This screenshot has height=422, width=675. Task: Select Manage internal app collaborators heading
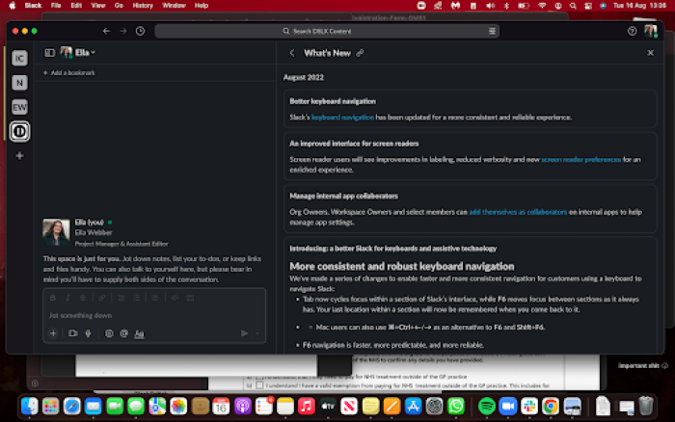(x=344, y=197)
